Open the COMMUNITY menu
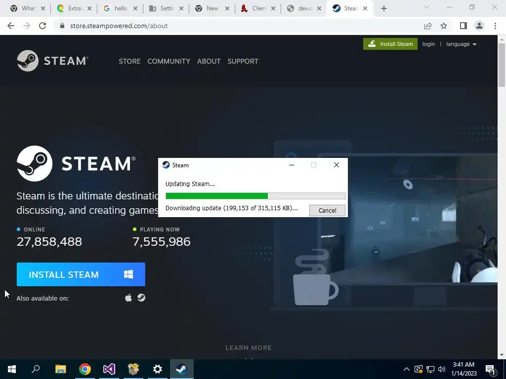 point(169,61)
